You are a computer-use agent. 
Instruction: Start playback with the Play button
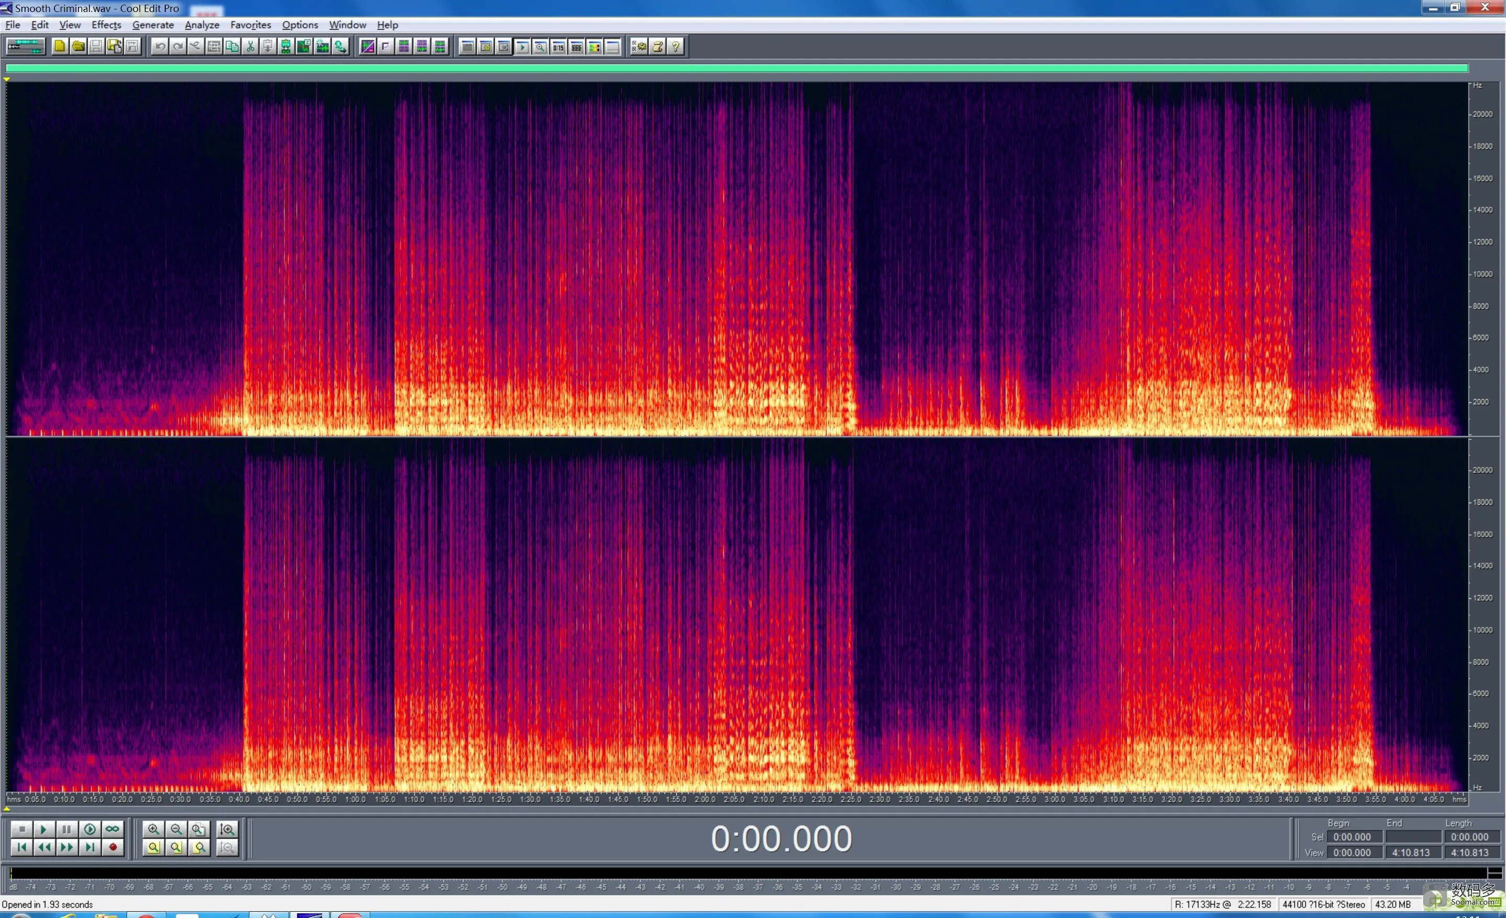click(x=44, y=829)
